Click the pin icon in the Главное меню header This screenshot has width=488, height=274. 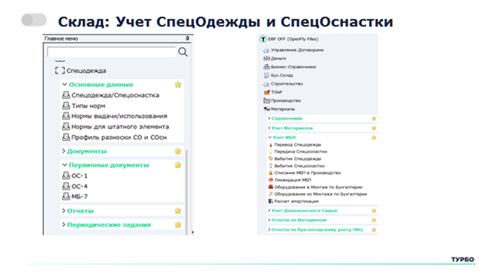pos(187,38)
